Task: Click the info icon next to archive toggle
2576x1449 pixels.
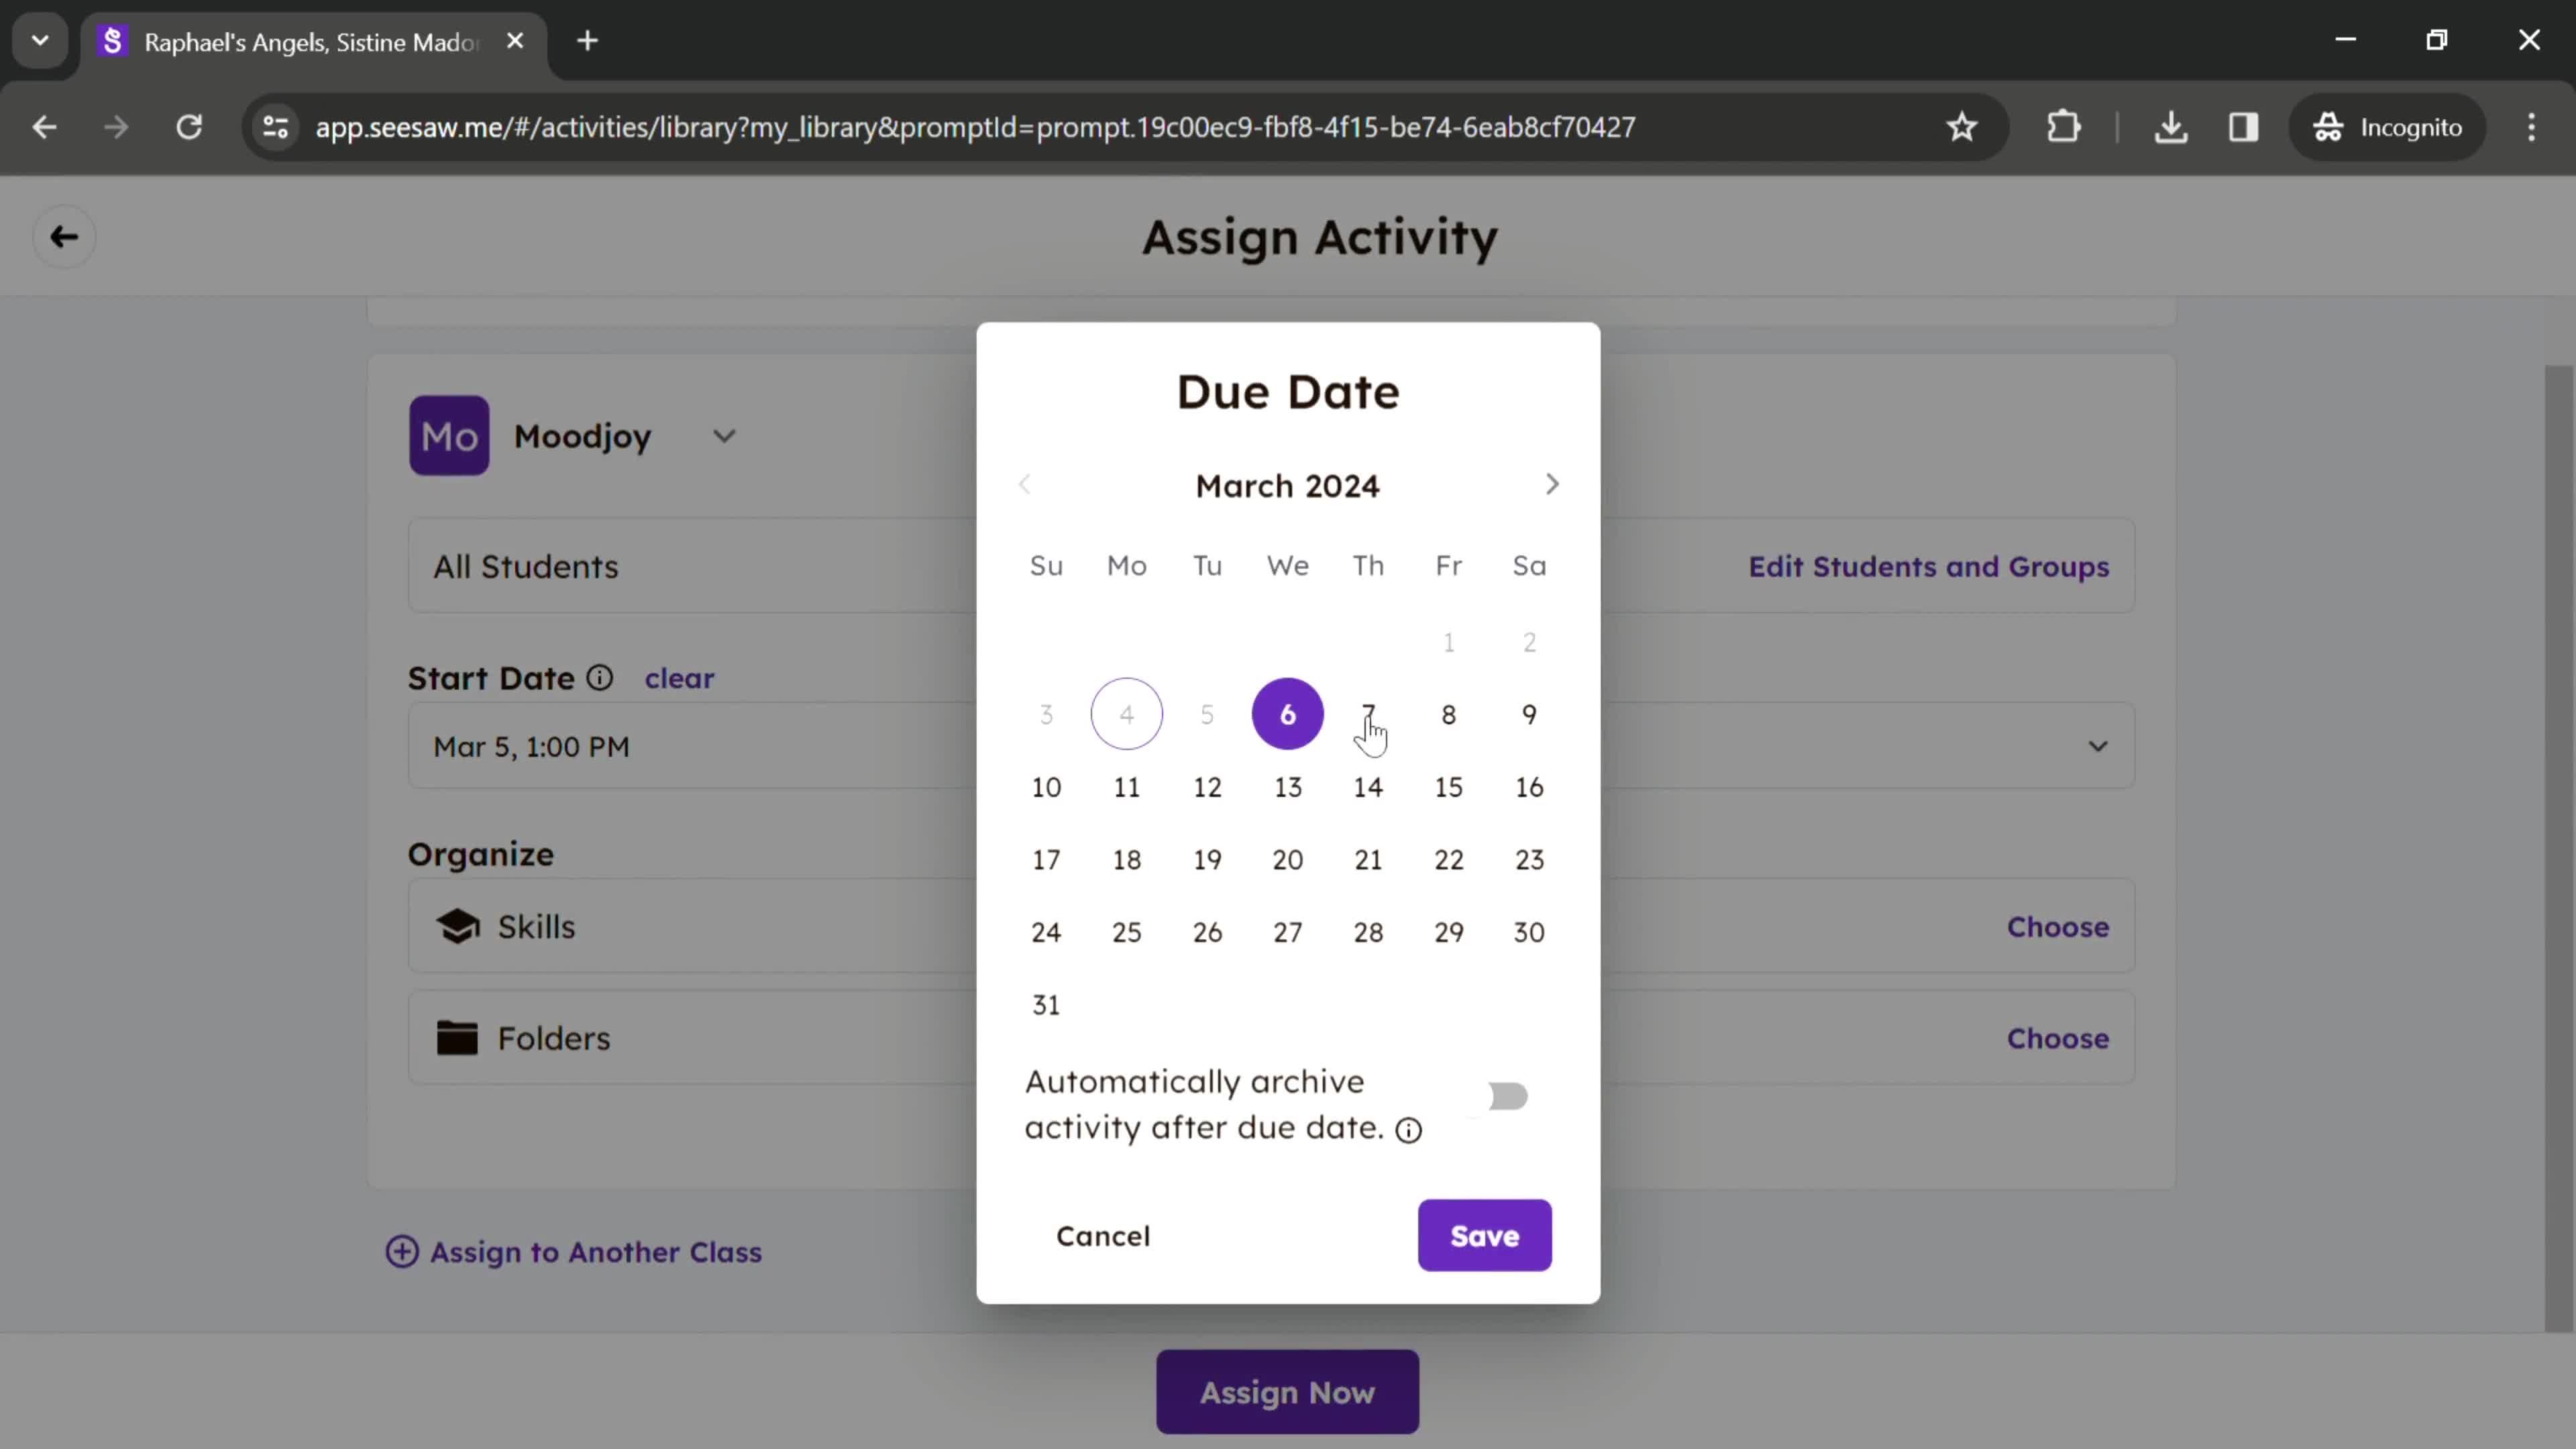Action: point(1410,1130)
